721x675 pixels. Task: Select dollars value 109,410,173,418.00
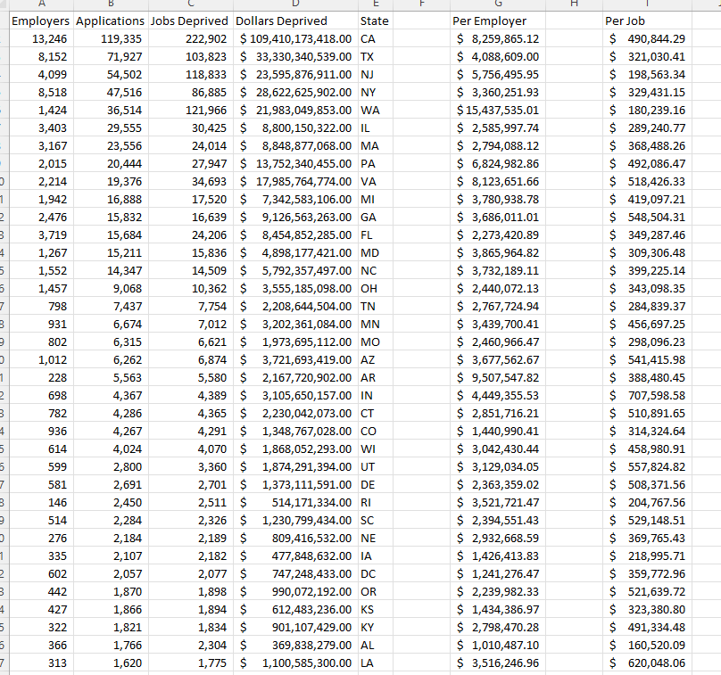coord(295,39)
